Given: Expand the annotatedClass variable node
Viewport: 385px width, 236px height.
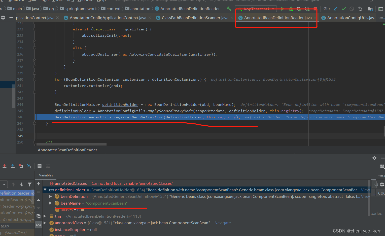Looking at the screenshot, I should pyautogui.click(x=45, y=223).
